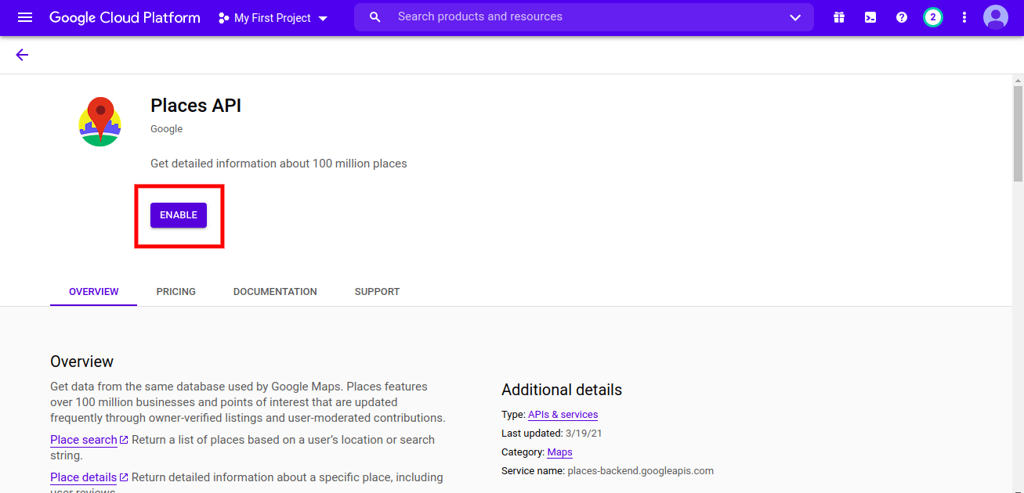Expand the search bar dropdown chevron
This screenshot has width=1024, height=493.
[795, 17]
